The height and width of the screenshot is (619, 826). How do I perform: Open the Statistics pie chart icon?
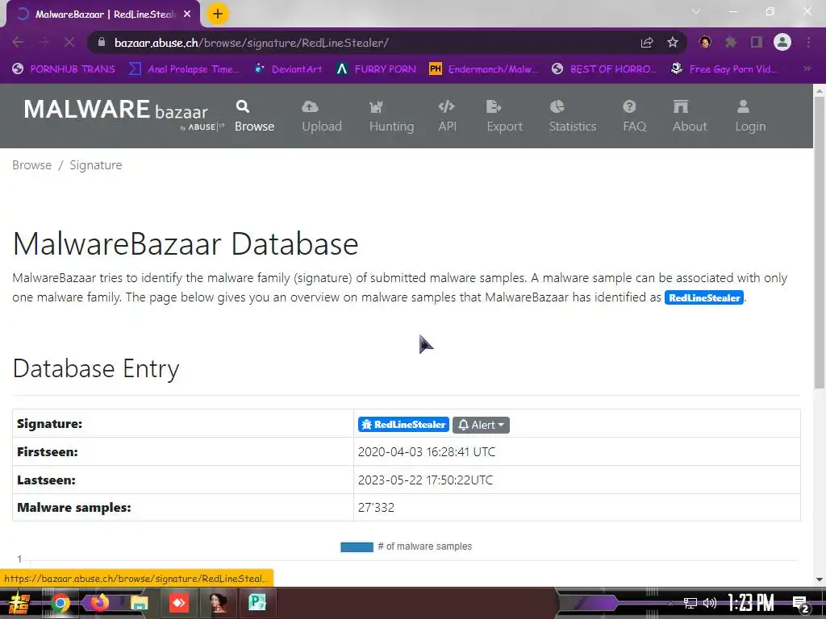pyautogui.click(x=557, y=107)
